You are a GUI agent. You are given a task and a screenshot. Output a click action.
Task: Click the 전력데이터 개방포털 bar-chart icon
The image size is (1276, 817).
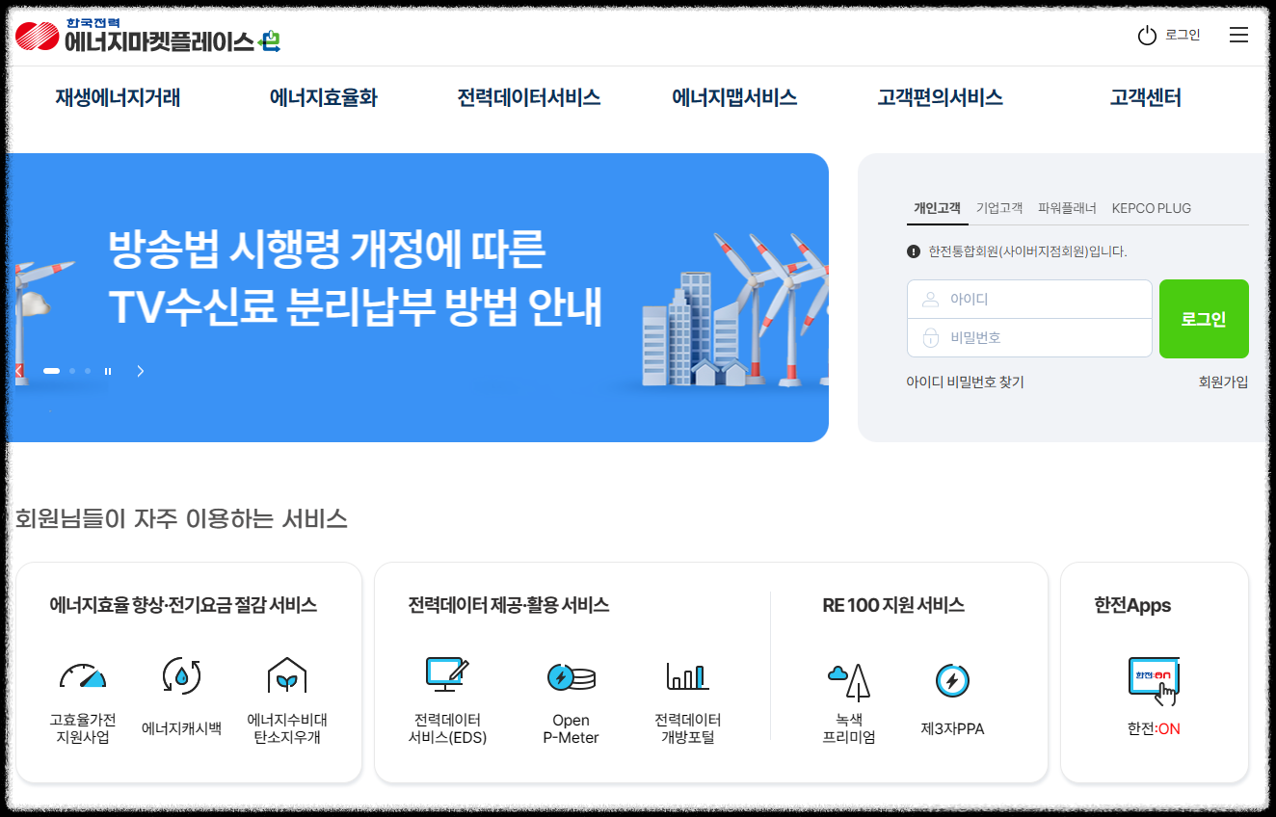coord(685,675)
